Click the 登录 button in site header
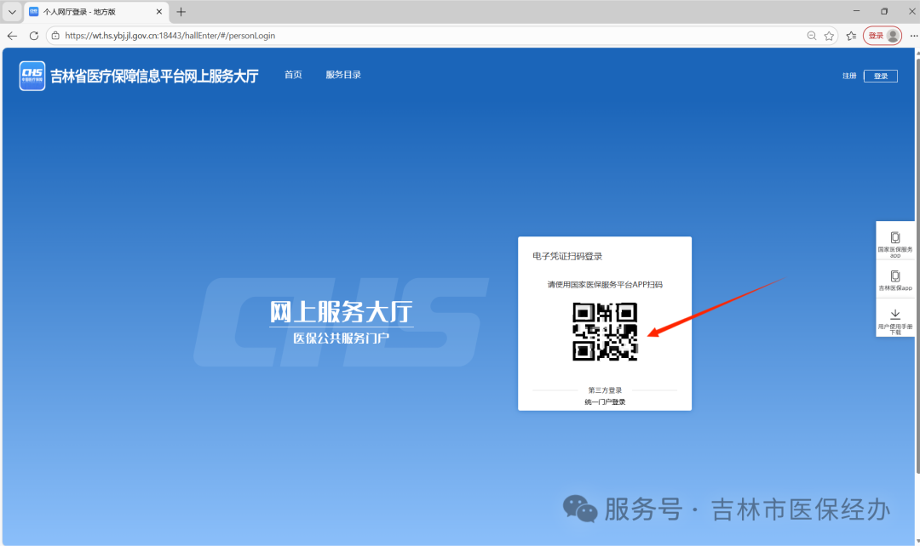 pos(881,77)
